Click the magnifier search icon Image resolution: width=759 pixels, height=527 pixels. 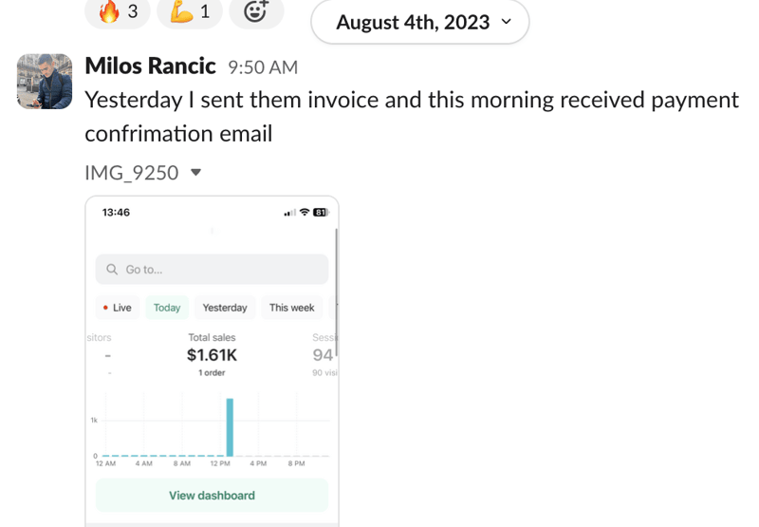[x=112, y=270]
